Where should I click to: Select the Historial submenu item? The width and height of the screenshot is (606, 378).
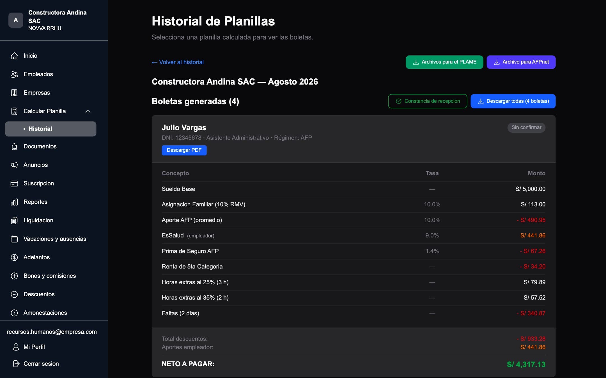[x=51, y=129]
